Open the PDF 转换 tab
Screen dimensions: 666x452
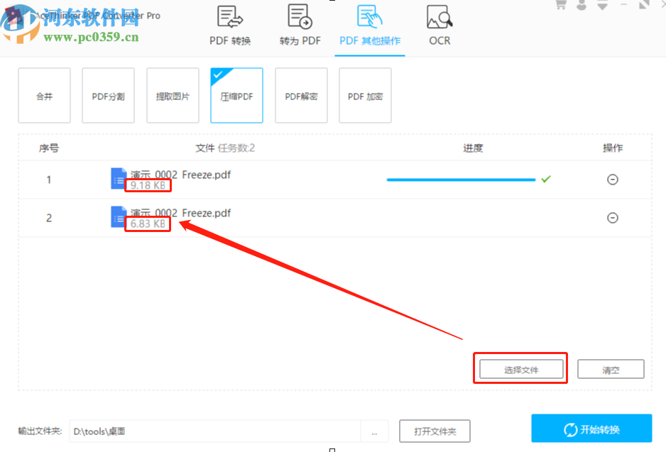pyautogui.click(x=230, y=26)
